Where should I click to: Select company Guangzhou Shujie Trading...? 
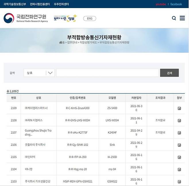(38, 133)
